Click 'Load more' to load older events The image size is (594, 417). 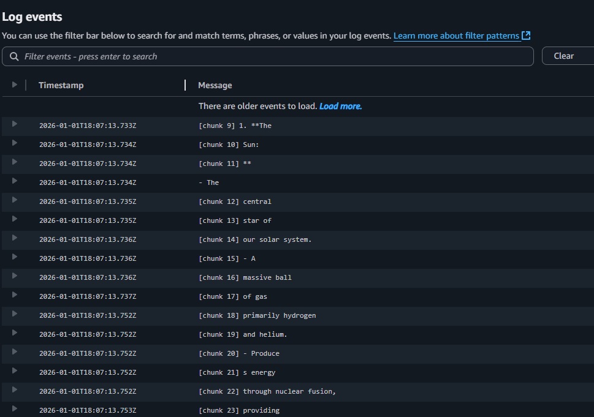340,106
